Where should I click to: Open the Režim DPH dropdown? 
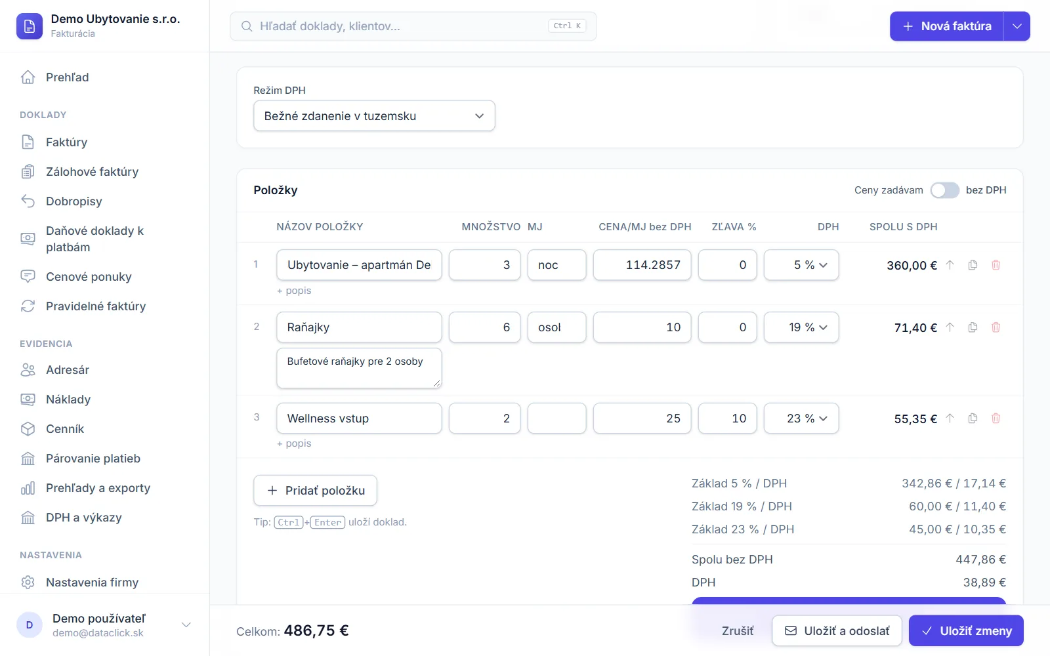click(x=374, y=116)
